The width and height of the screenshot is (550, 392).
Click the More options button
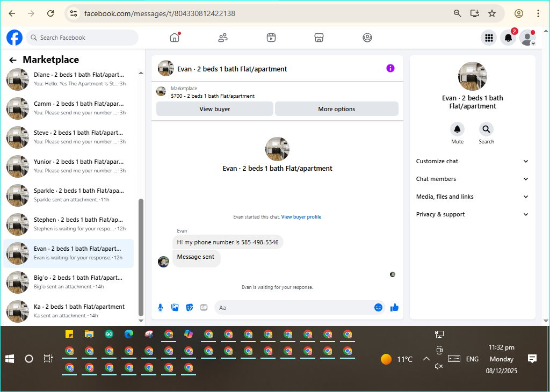coord(336,108)
